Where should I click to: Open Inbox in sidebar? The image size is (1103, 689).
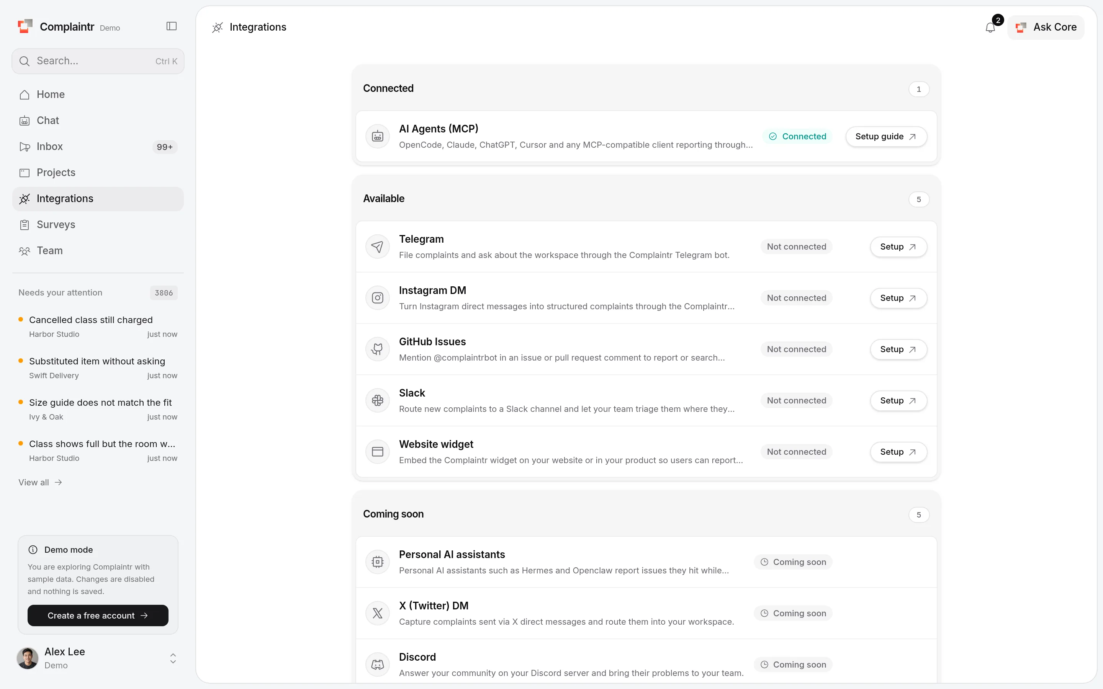pyautogui.click(x=98, y=146)
